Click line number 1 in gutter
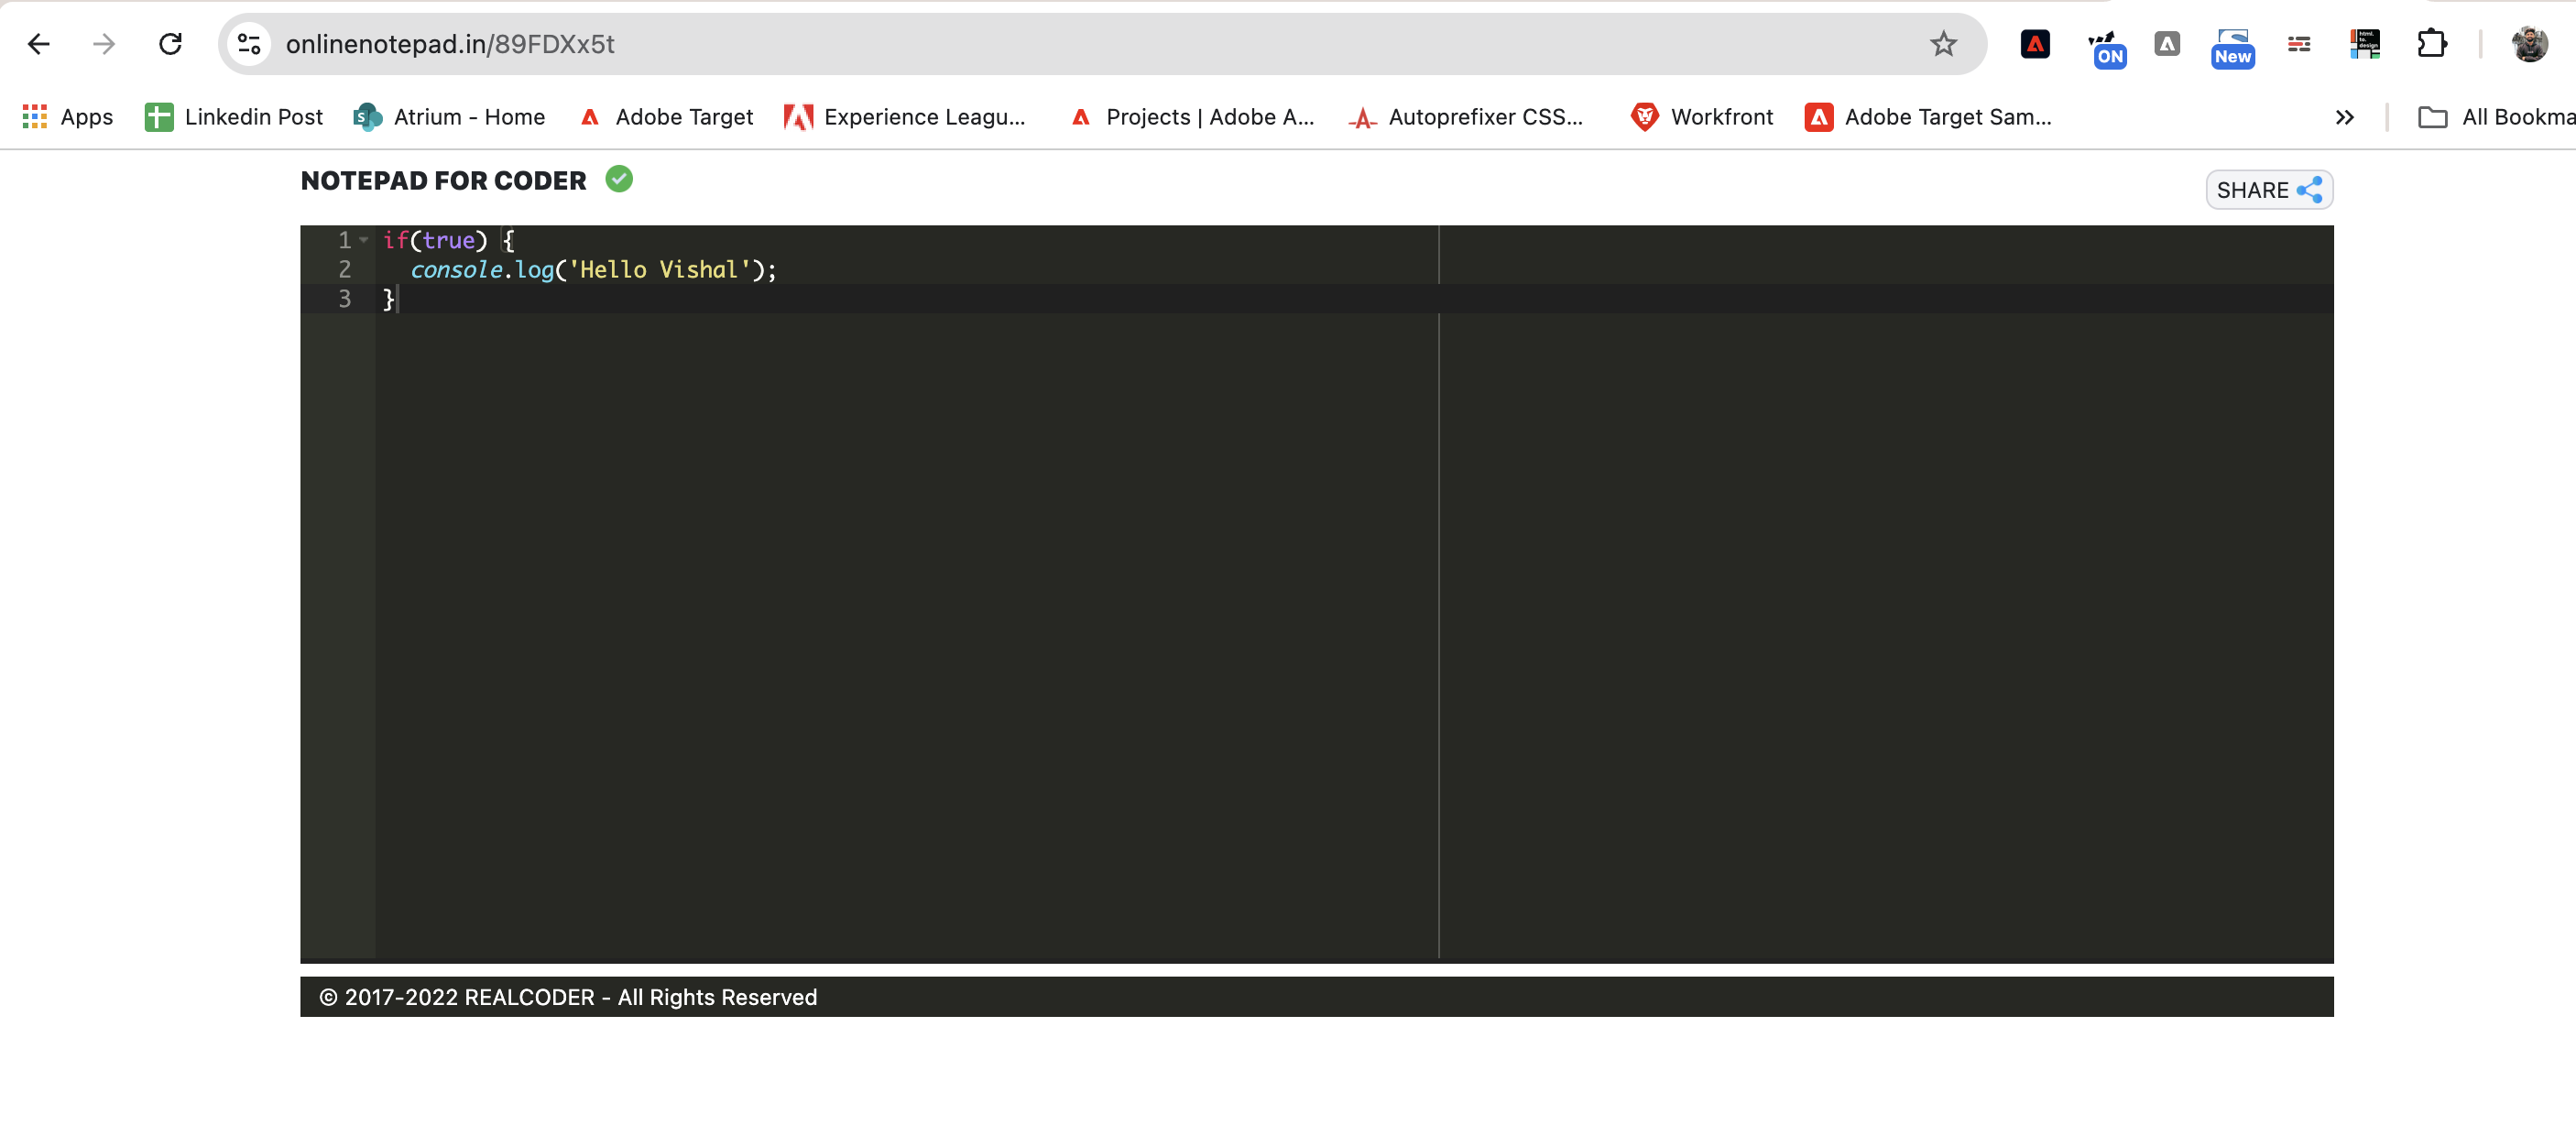 pos(344,240)
